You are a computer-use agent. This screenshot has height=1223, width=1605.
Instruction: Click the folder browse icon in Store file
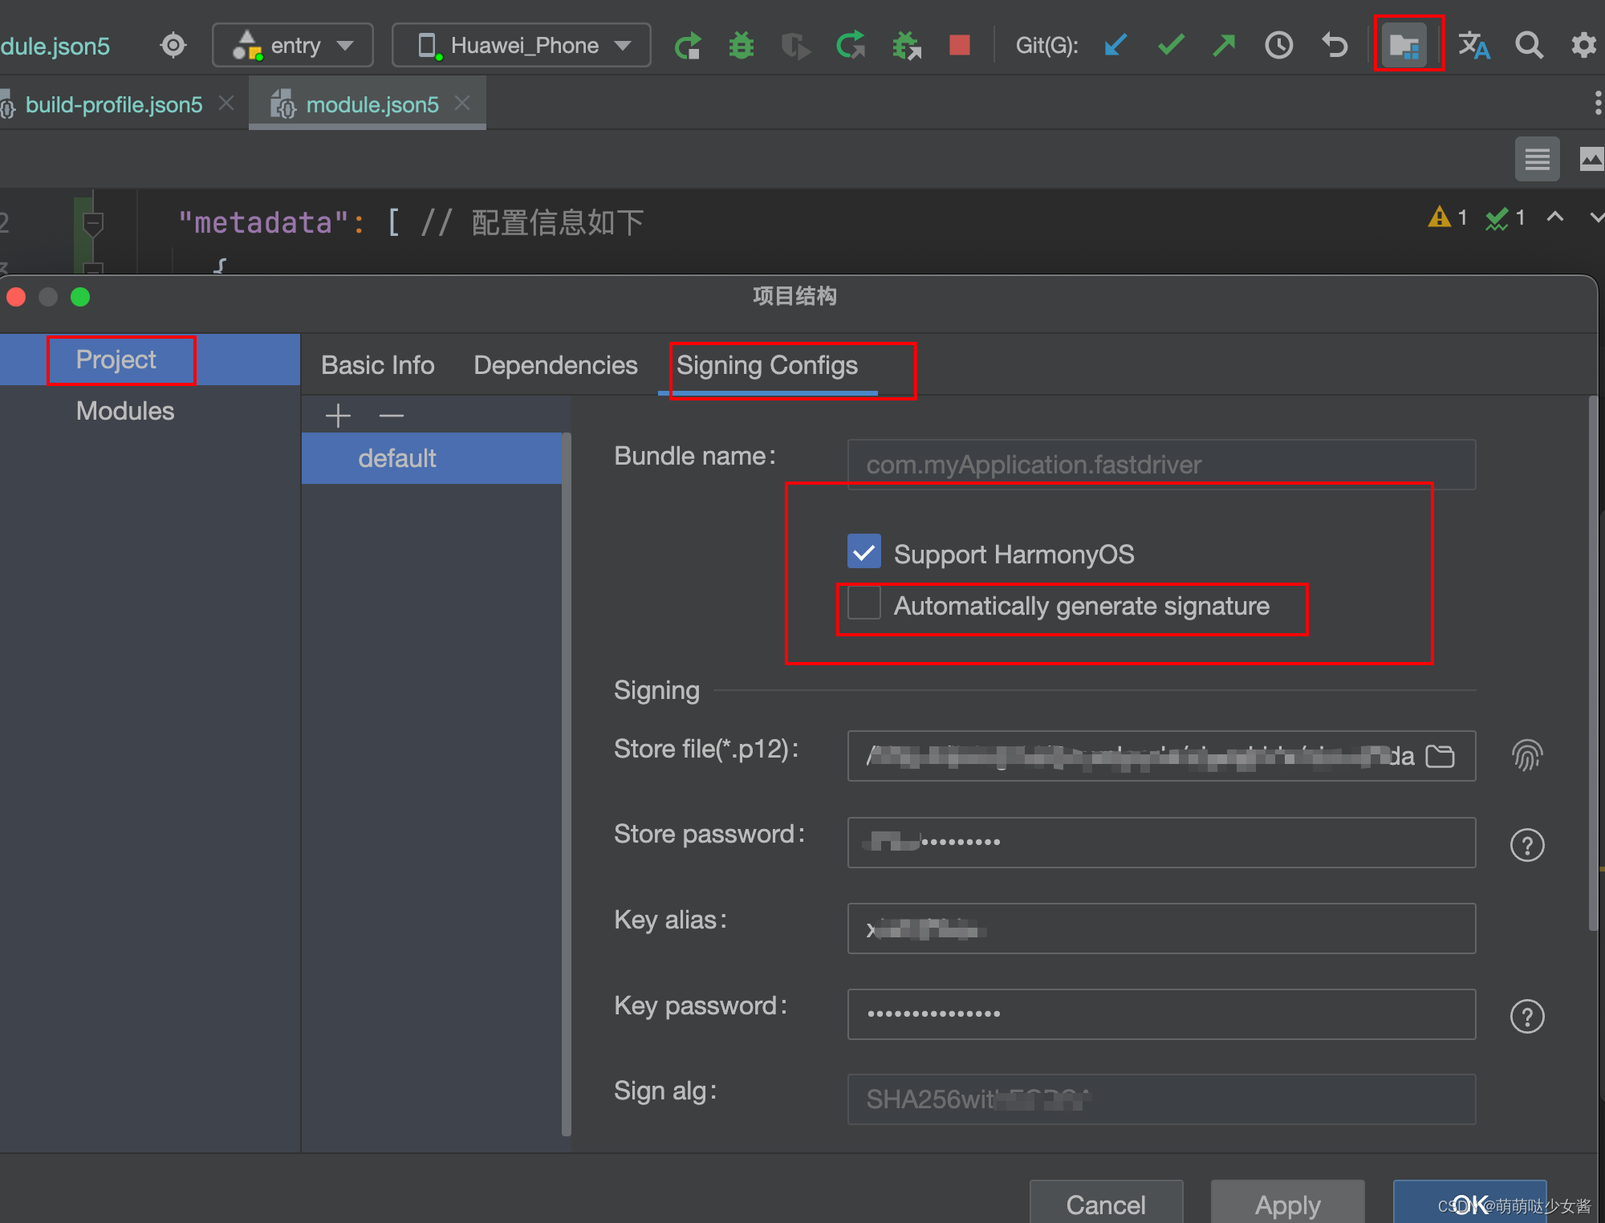(1440, 756)
